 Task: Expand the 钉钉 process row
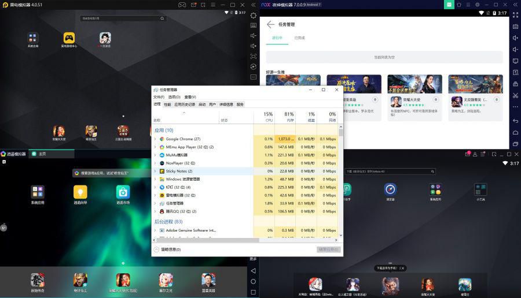tap(155, 187)
